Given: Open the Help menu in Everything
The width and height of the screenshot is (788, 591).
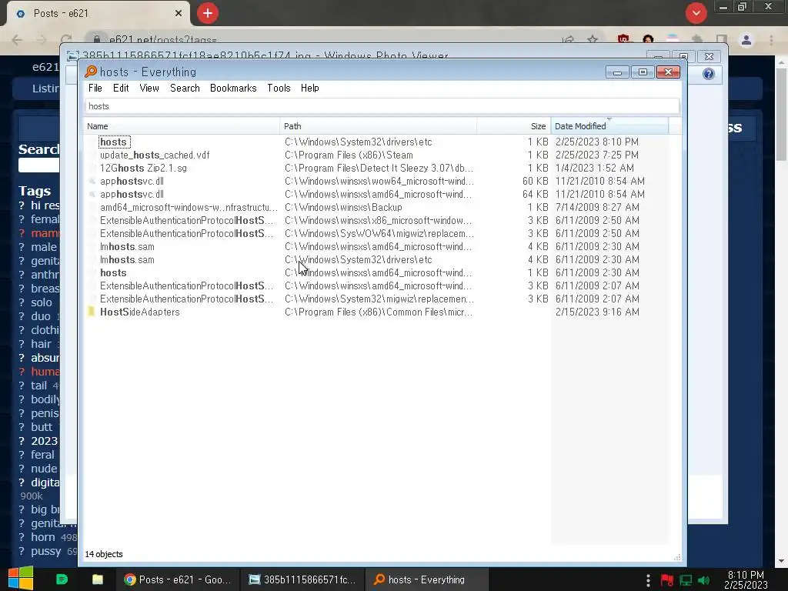Looking at the screenshot, I should coord(309,88).
